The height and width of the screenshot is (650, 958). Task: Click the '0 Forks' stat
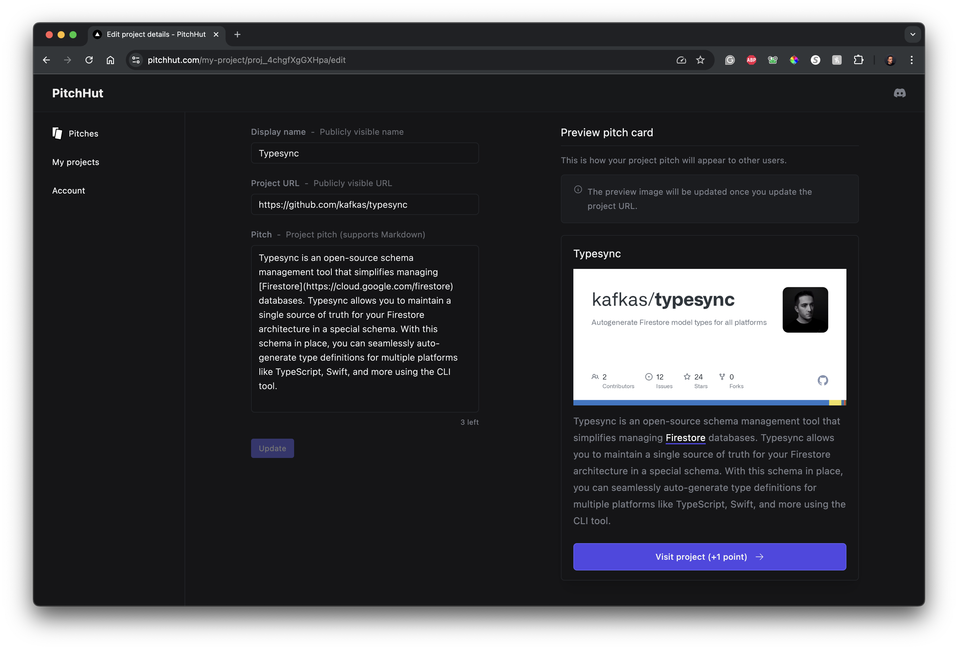point(731,381)
